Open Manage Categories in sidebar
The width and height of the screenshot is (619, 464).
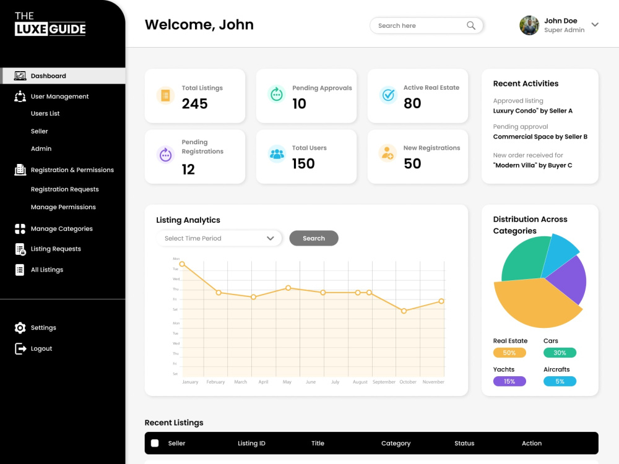click(61, 229)
